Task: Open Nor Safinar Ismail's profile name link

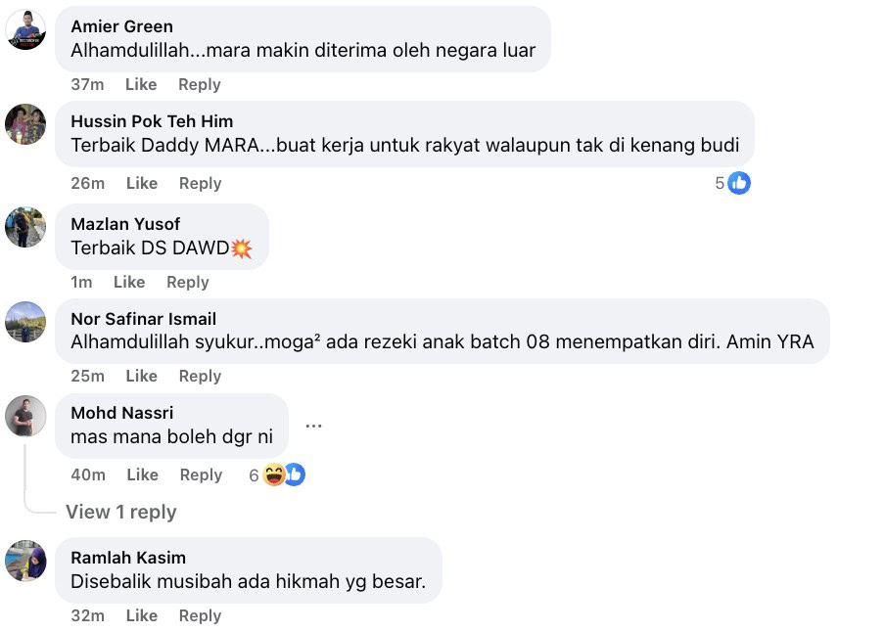Action: coord(143,319)
